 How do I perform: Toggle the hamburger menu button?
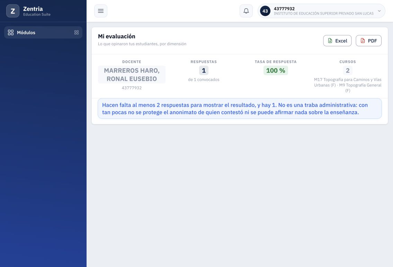[x=101, y=11]
